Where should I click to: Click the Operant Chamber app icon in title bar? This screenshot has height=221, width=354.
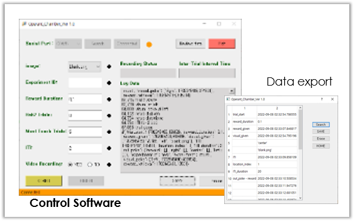click(x=24, y=23)
